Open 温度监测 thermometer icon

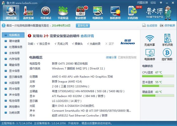28,13
